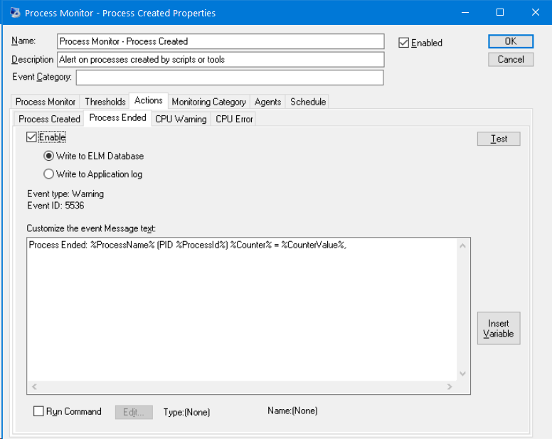
Task: Click in the event message text area
Action: coord(242,310)
